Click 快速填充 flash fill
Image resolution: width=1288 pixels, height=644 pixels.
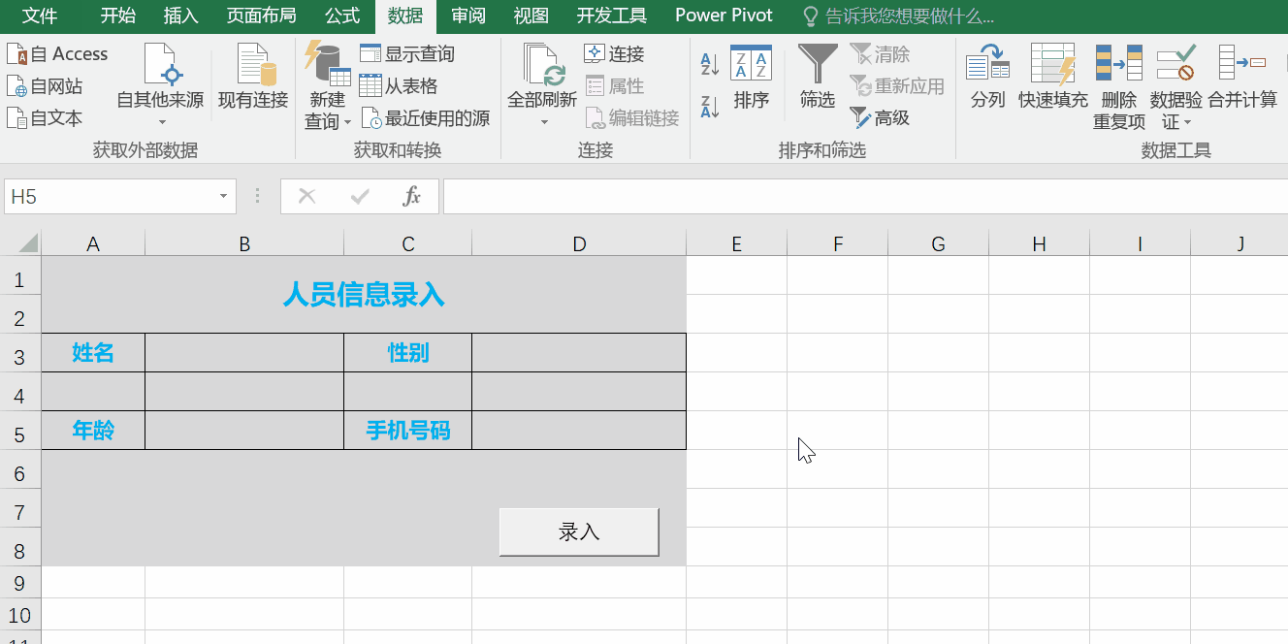[x=1053, y=77]
